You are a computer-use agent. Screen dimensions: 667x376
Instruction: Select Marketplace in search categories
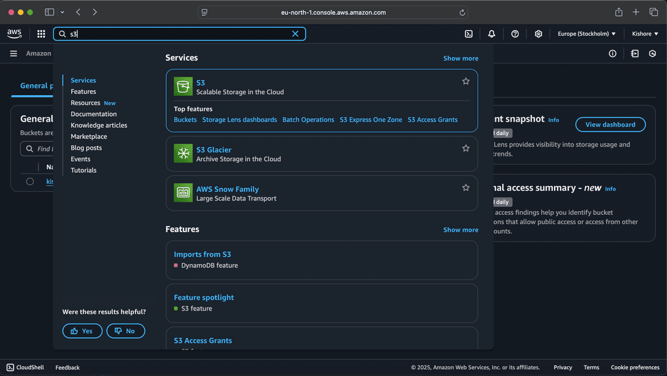[88, 136]
